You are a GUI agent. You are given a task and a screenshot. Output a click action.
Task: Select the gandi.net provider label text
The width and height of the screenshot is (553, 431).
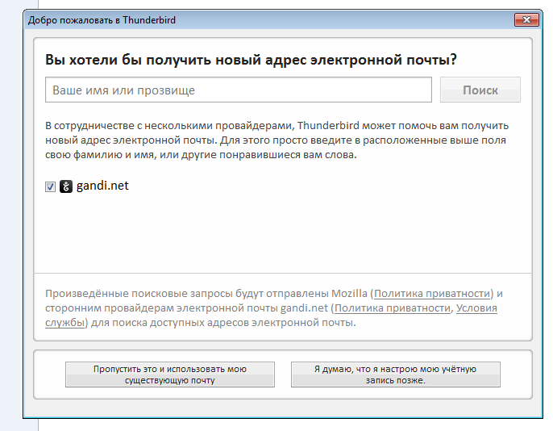coord(102,186)
